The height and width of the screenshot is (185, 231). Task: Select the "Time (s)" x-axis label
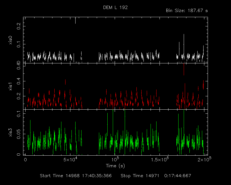pos(115,166)
